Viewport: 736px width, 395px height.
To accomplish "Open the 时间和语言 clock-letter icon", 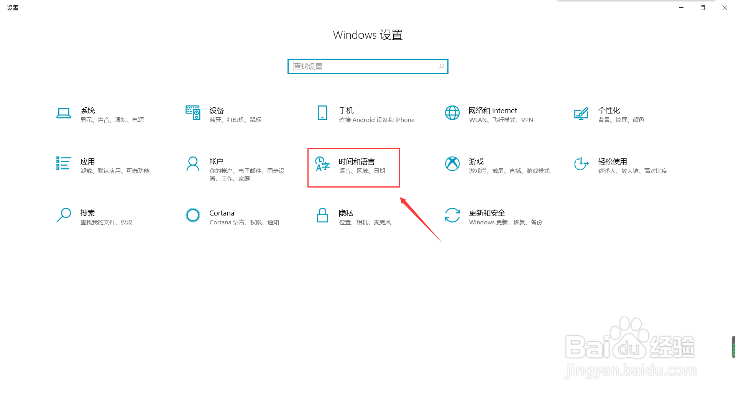I will [x=322, y=164].
